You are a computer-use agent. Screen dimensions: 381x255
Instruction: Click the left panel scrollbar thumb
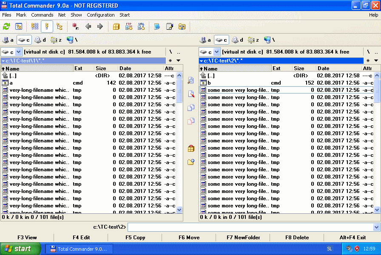[179, 91]
